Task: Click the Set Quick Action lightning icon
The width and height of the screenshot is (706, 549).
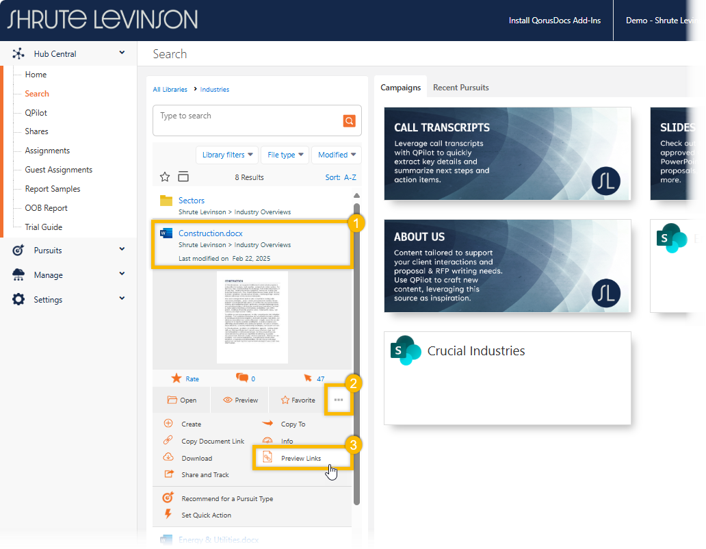Action: 168,515
